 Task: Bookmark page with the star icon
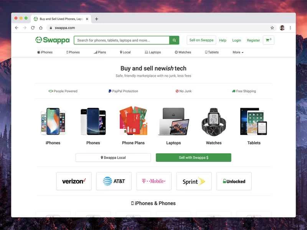pos(272,28)
